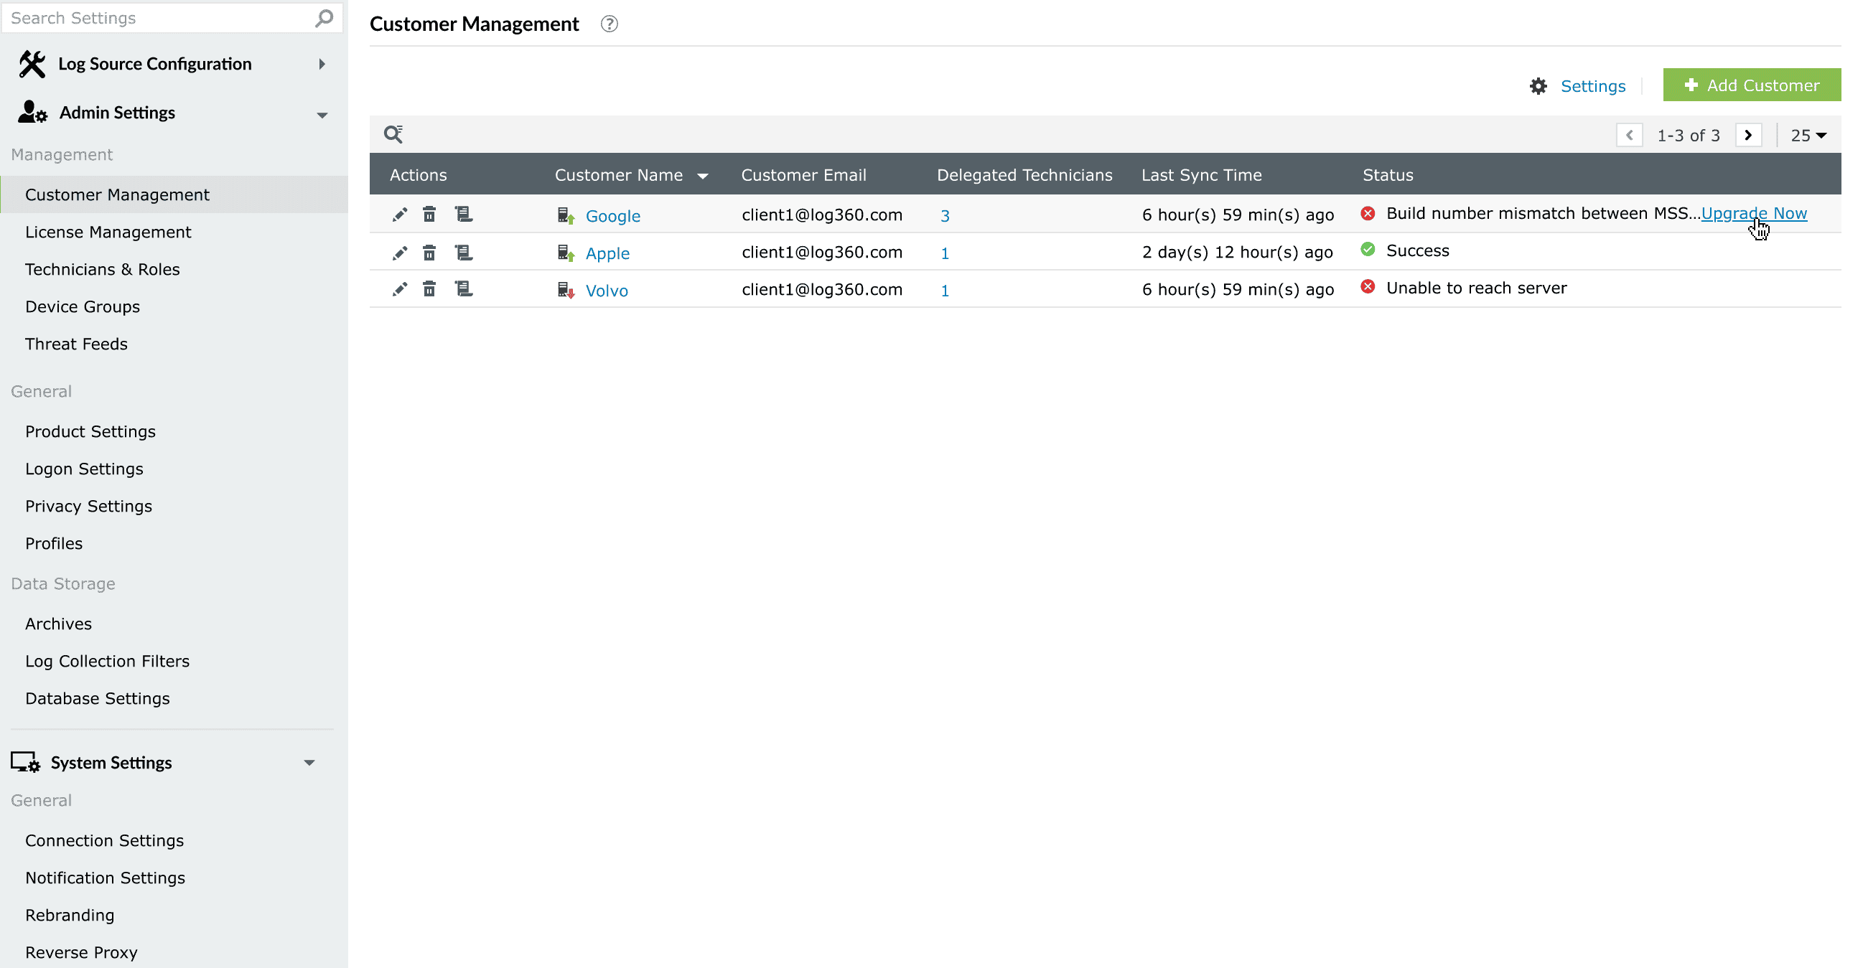Sort by the Customer Name column arrow

pyautogui.click(x=702, y=176)
